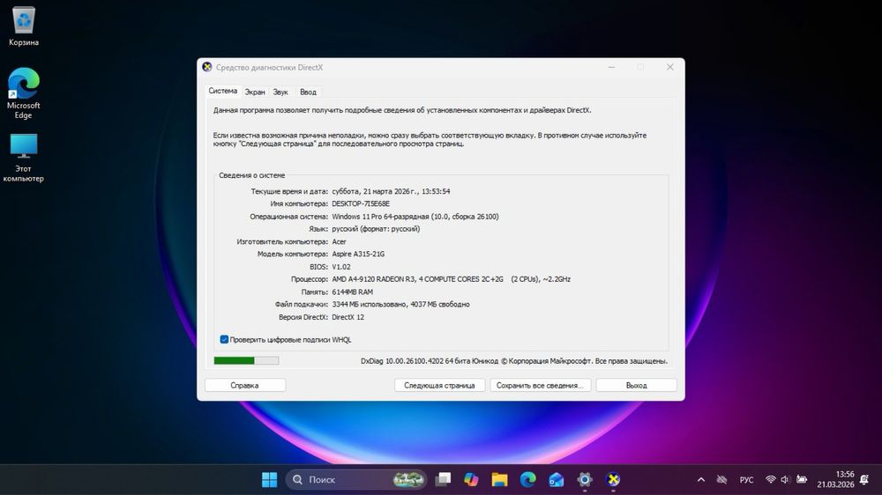Click Сохранить все сведения button
The height and width of the screenshot is (495, 882).
[x=540, y=386]
